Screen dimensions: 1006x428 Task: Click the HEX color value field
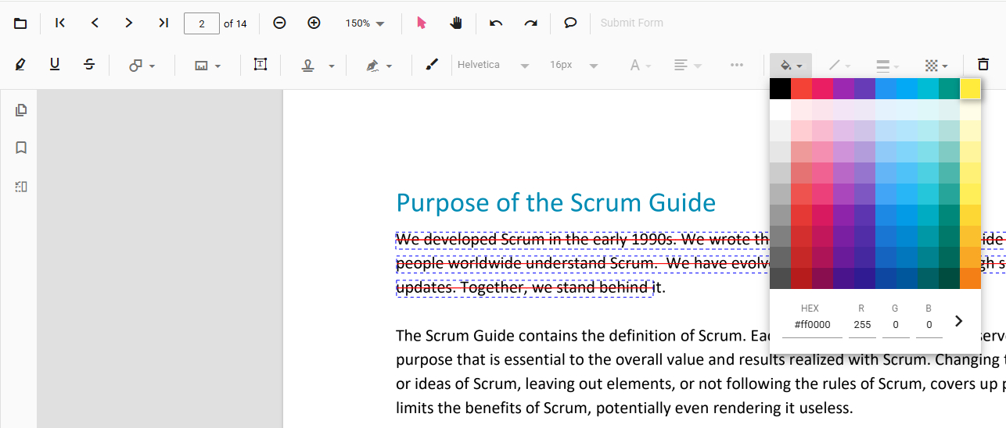pos(812,325)
